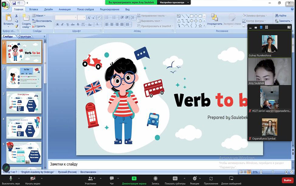The image size is (296, 186).
Task: Start recording with the Record button
Action: pos(155,179)
